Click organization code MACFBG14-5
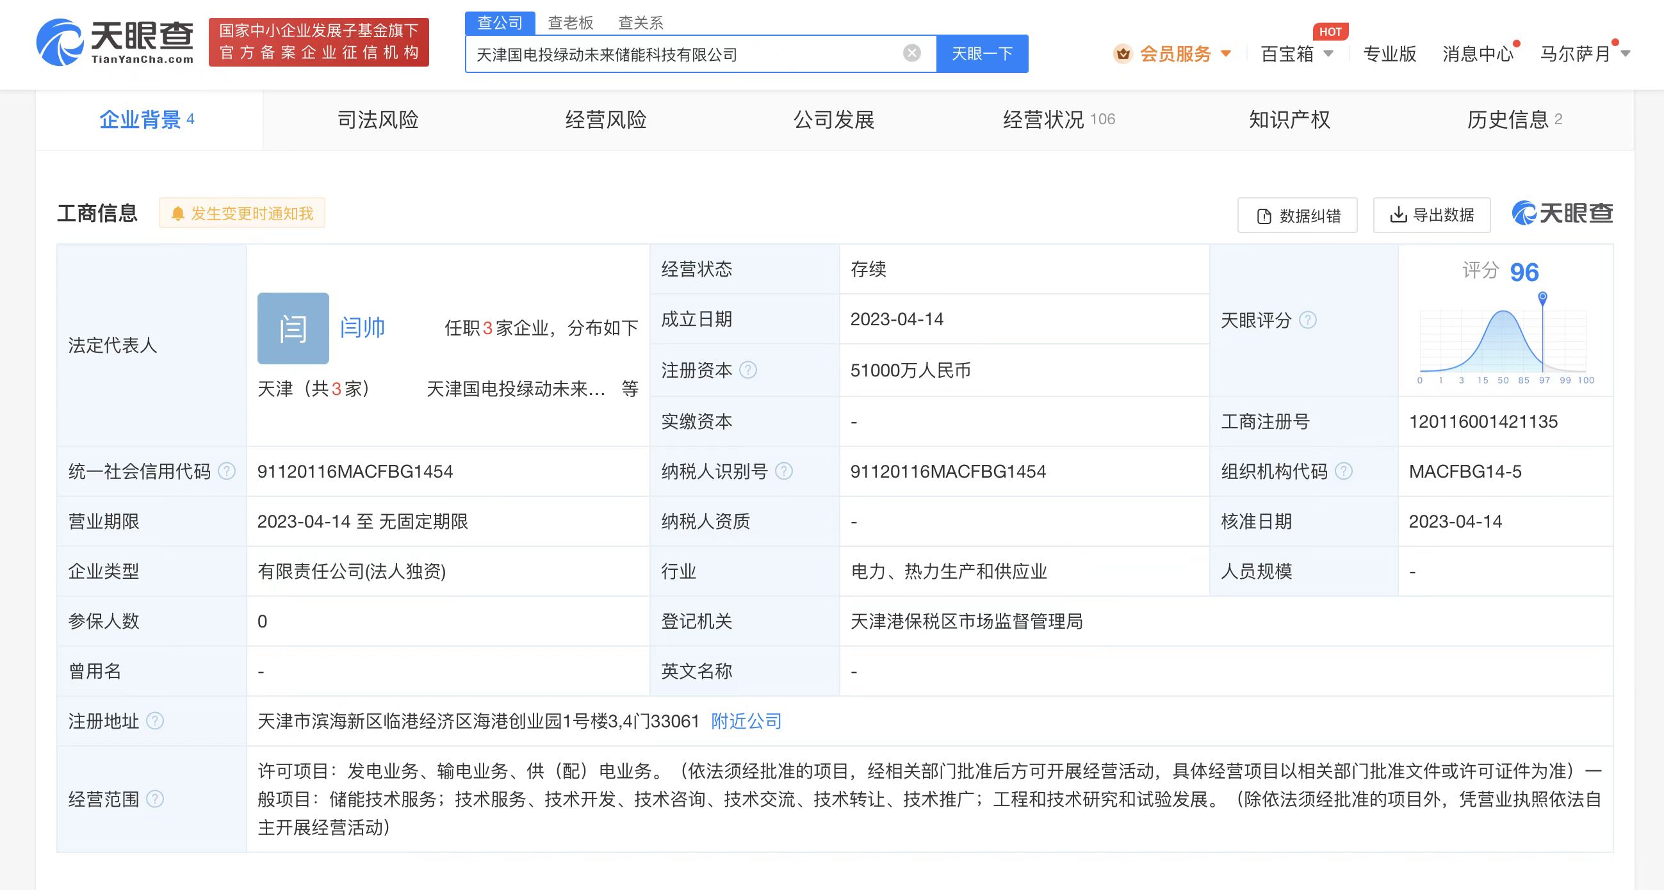Screen dimensions: 1664x890 [x=1465, y=471]
